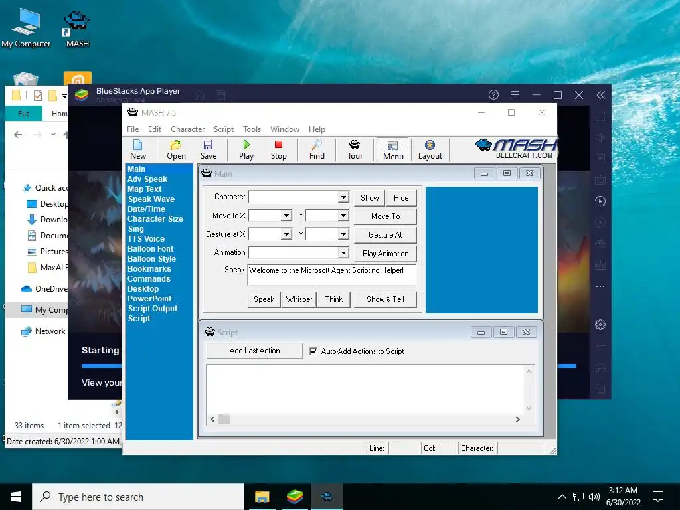Screen dimensions: 680x510
Task: Open the File tab in File Explorer
Action: click(24, 113)
